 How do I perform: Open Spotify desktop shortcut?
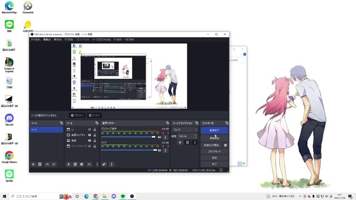[9, 176]
